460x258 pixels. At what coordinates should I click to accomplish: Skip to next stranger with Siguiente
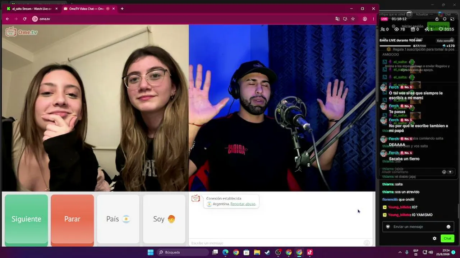(x=26, y=220)
